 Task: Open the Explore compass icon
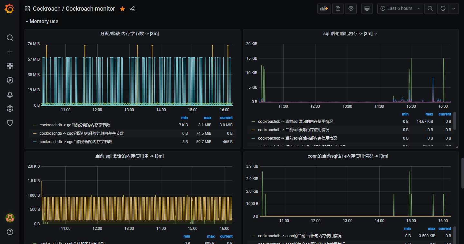coord(10,80)
